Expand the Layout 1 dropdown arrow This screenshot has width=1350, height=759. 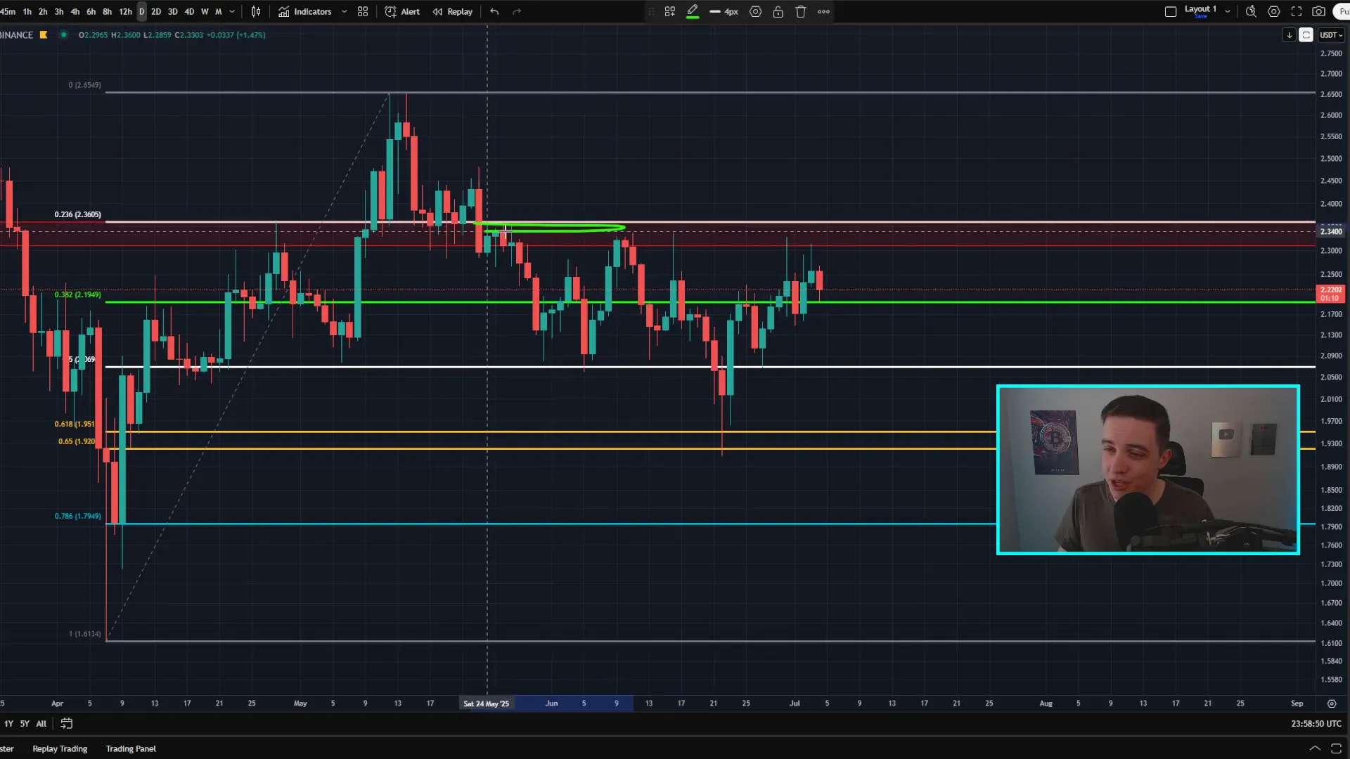[1228, 11]
